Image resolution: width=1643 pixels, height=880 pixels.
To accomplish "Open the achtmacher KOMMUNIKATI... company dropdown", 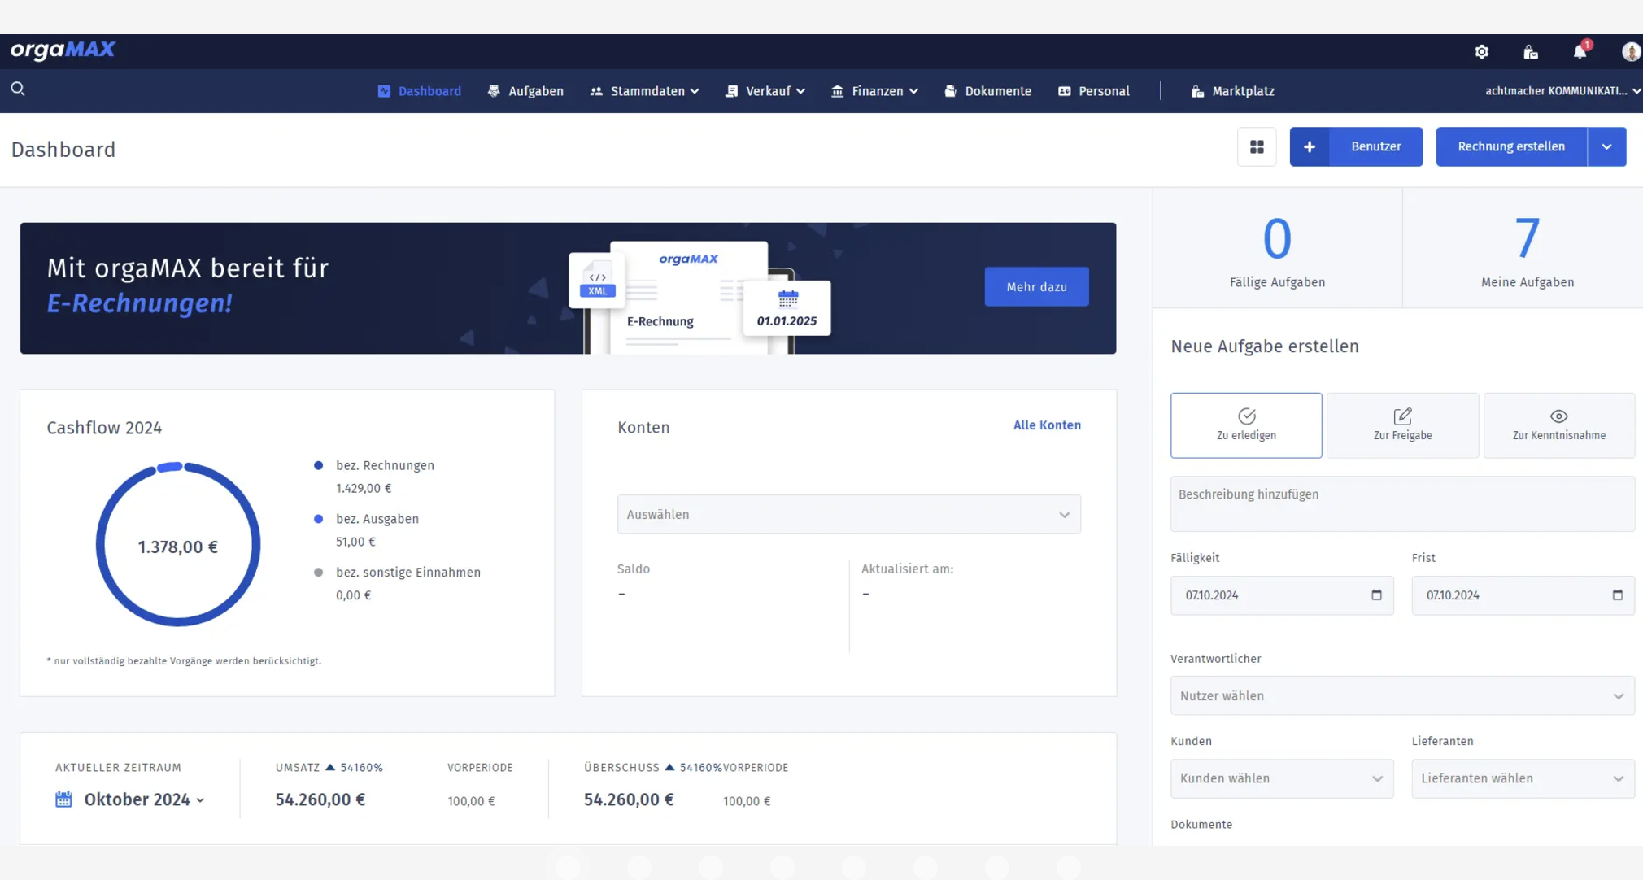I will (x=1562, y=91).
